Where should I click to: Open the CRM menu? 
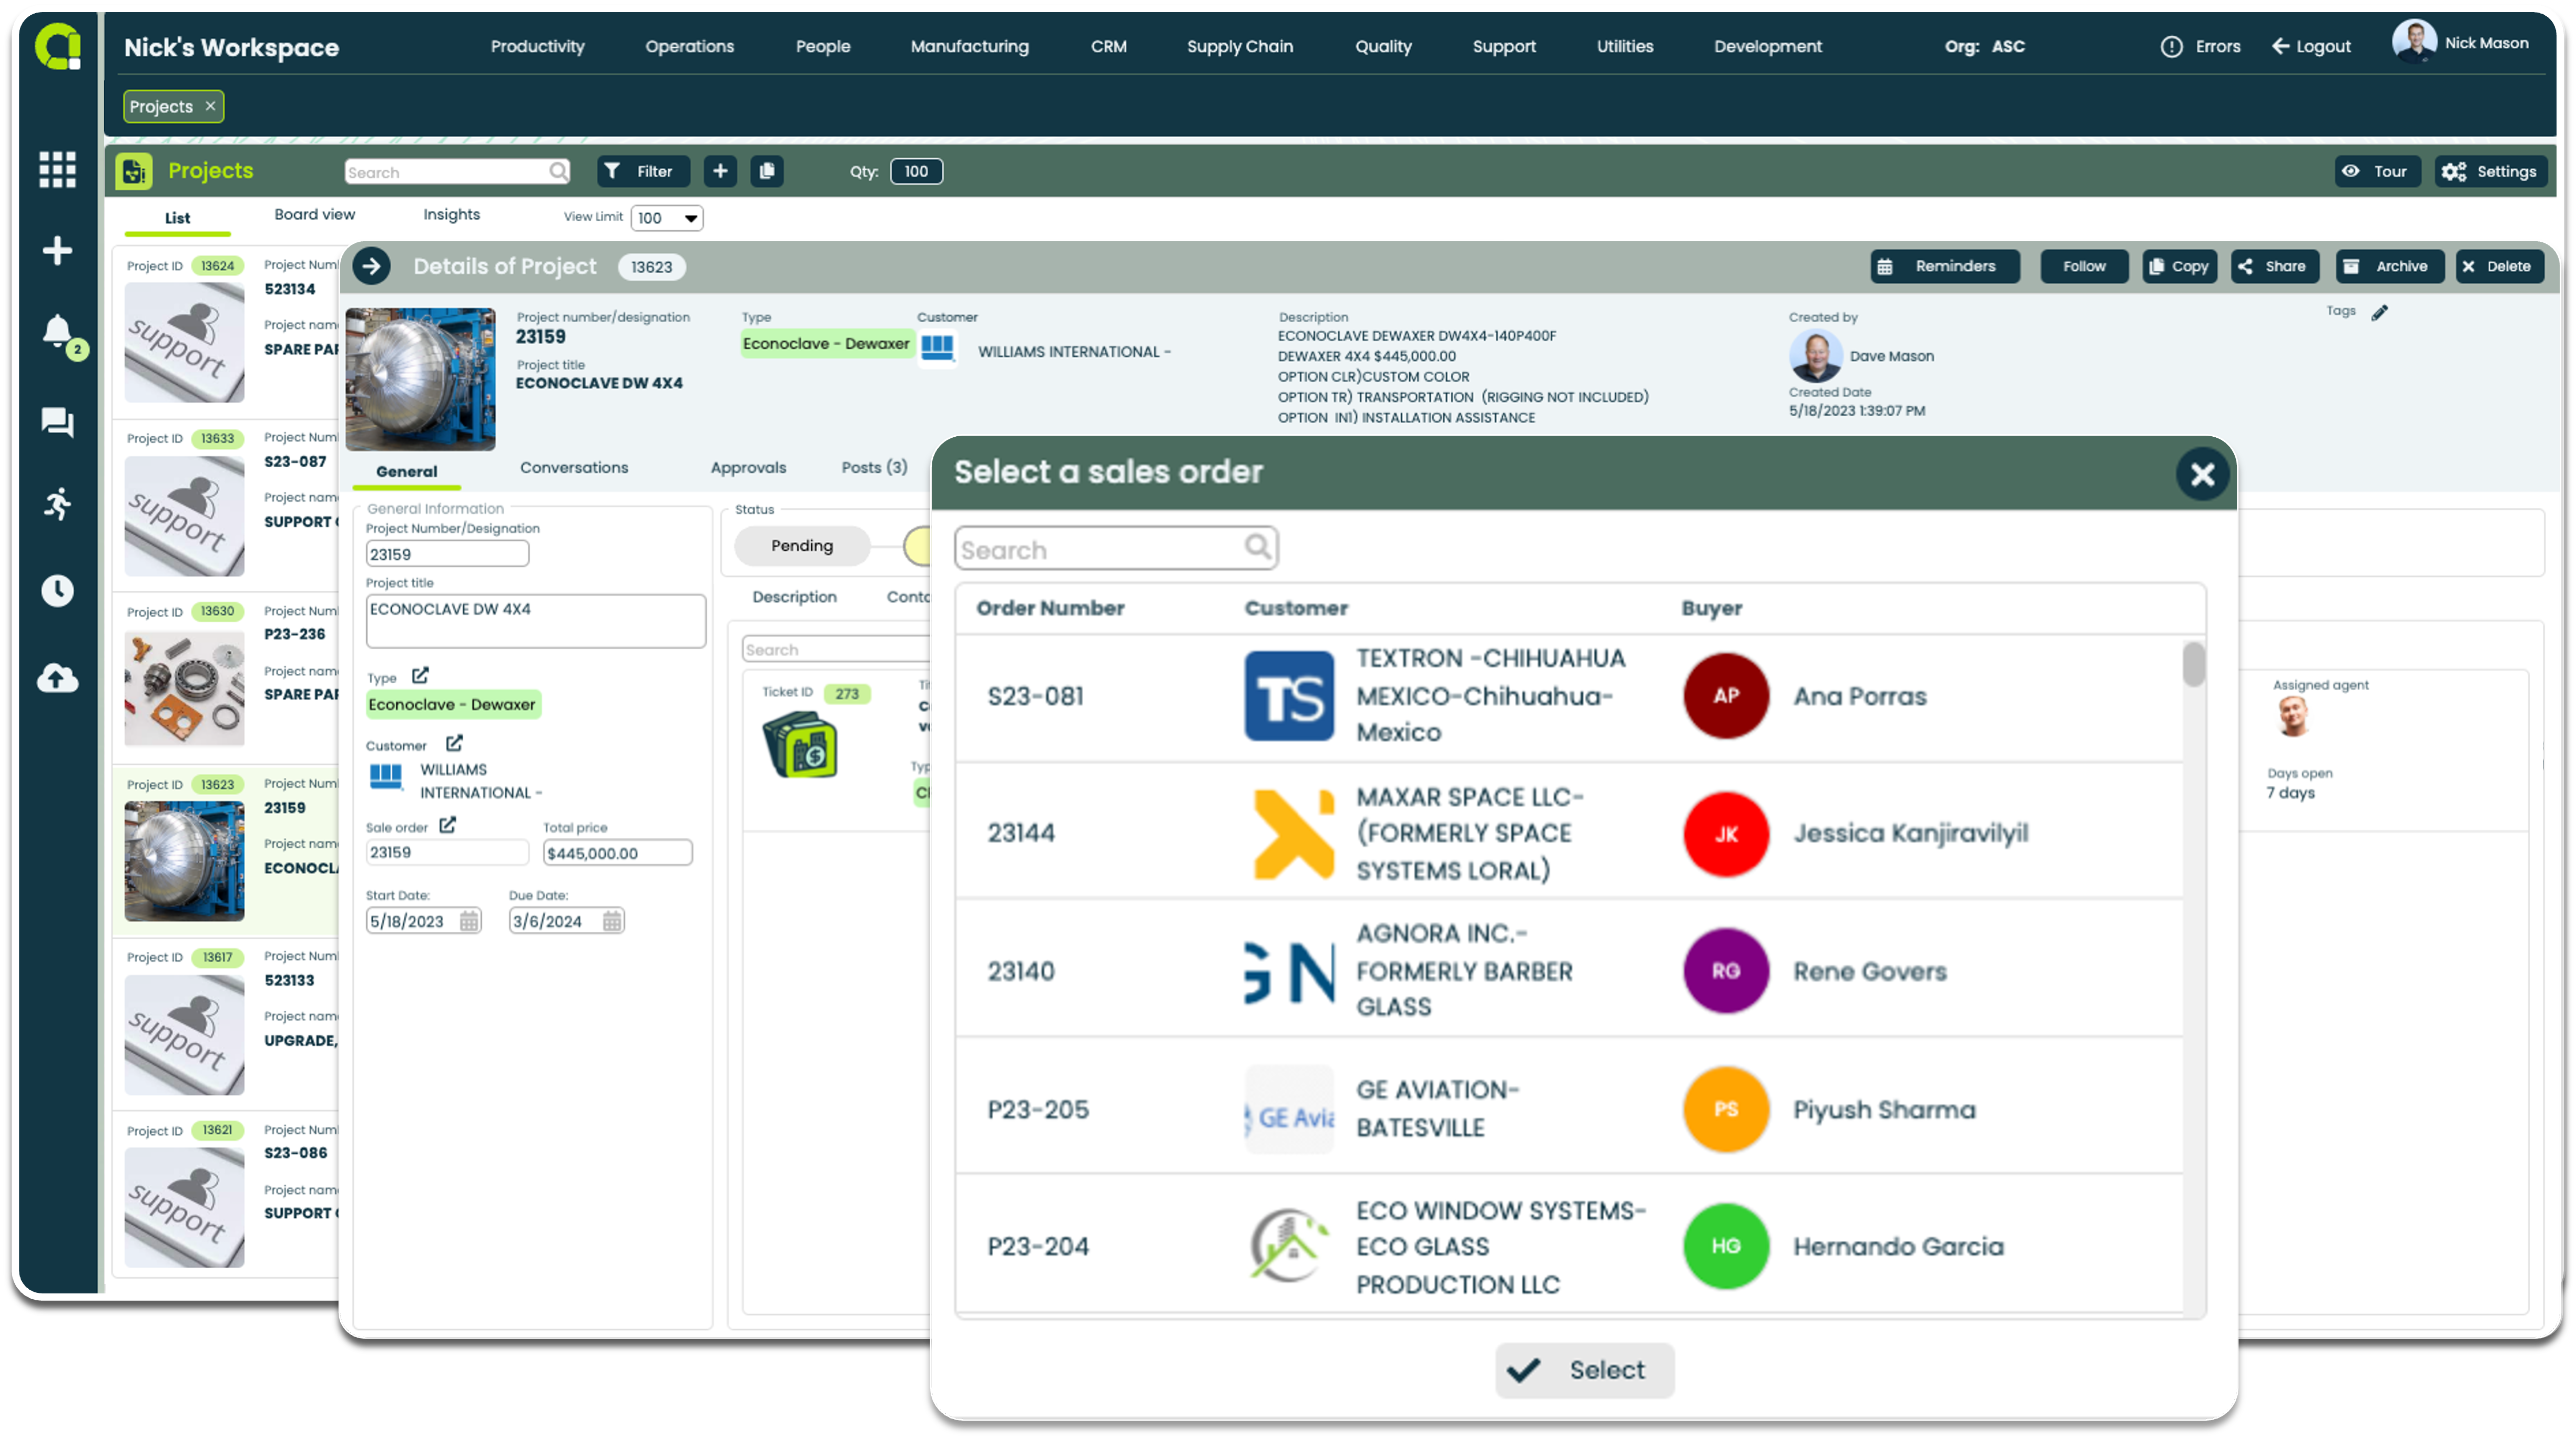tap(1108, 46)
